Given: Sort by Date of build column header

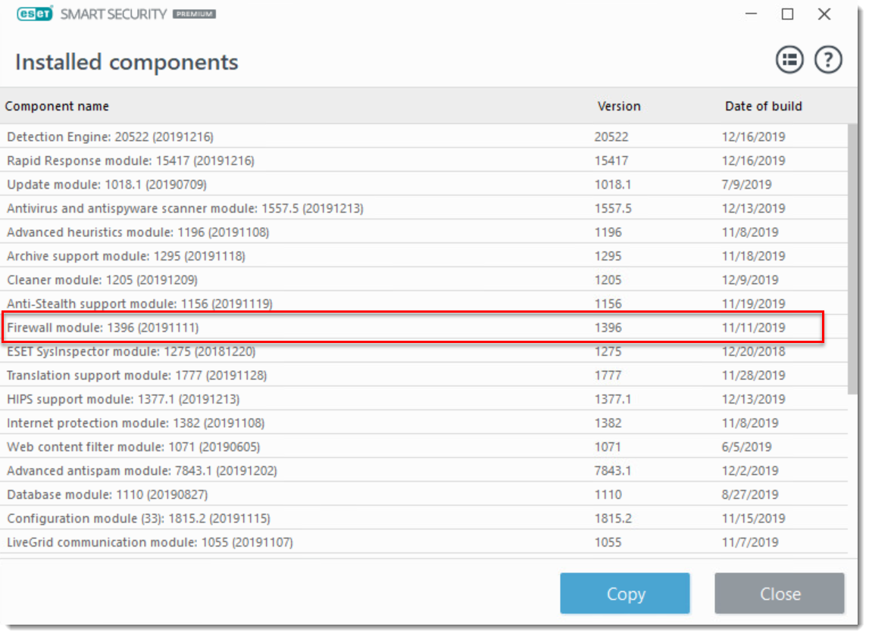Looking at the screenshot, I should pos(763,106).
